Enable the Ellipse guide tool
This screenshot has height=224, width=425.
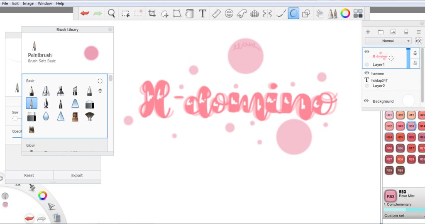(229, 13)
